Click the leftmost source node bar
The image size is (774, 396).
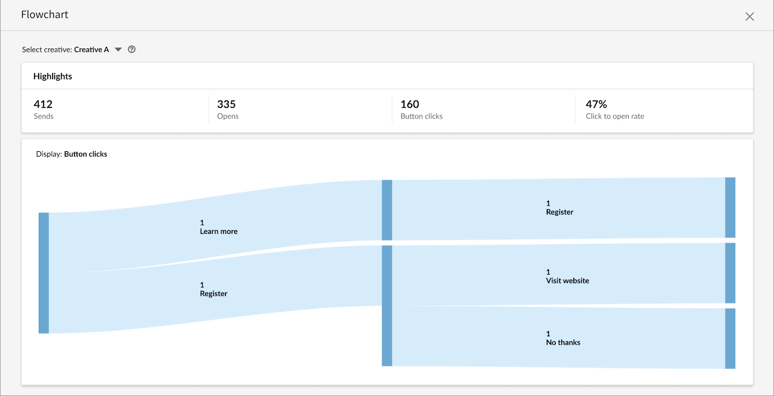pos(44,273)
